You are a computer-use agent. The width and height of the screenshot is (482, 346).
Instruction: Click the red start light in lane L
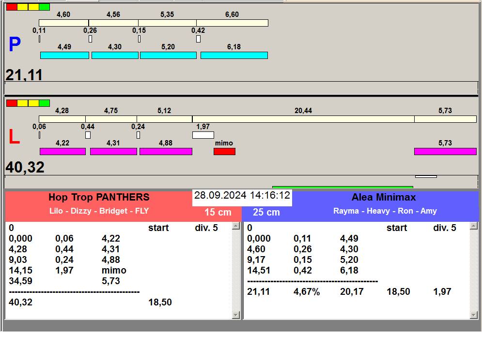[12, 103]
